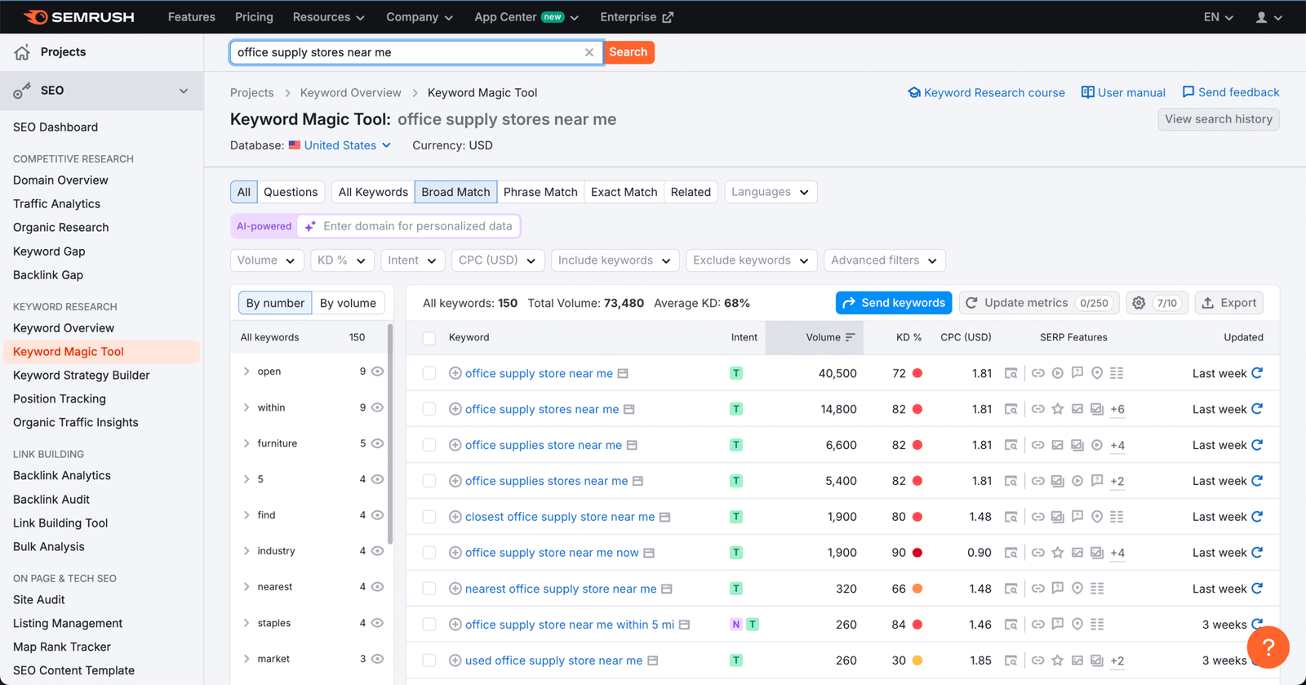Check the 'used office supply store near me' row

pos(429,661)
